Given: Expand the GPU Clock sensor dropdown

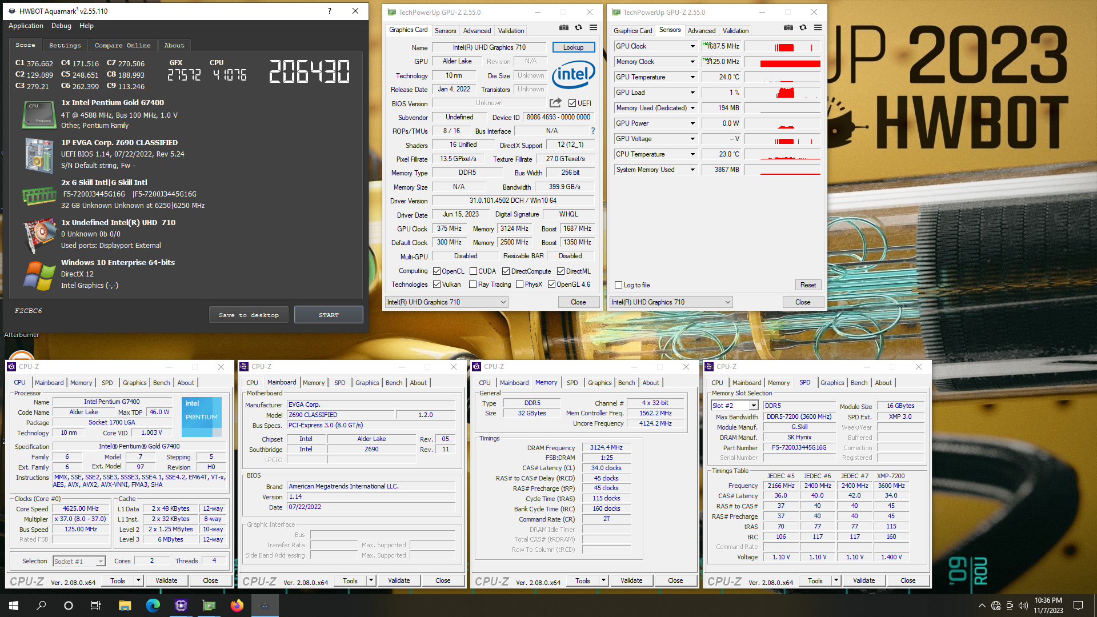Looking at the screenshot, I should point(692,46).
